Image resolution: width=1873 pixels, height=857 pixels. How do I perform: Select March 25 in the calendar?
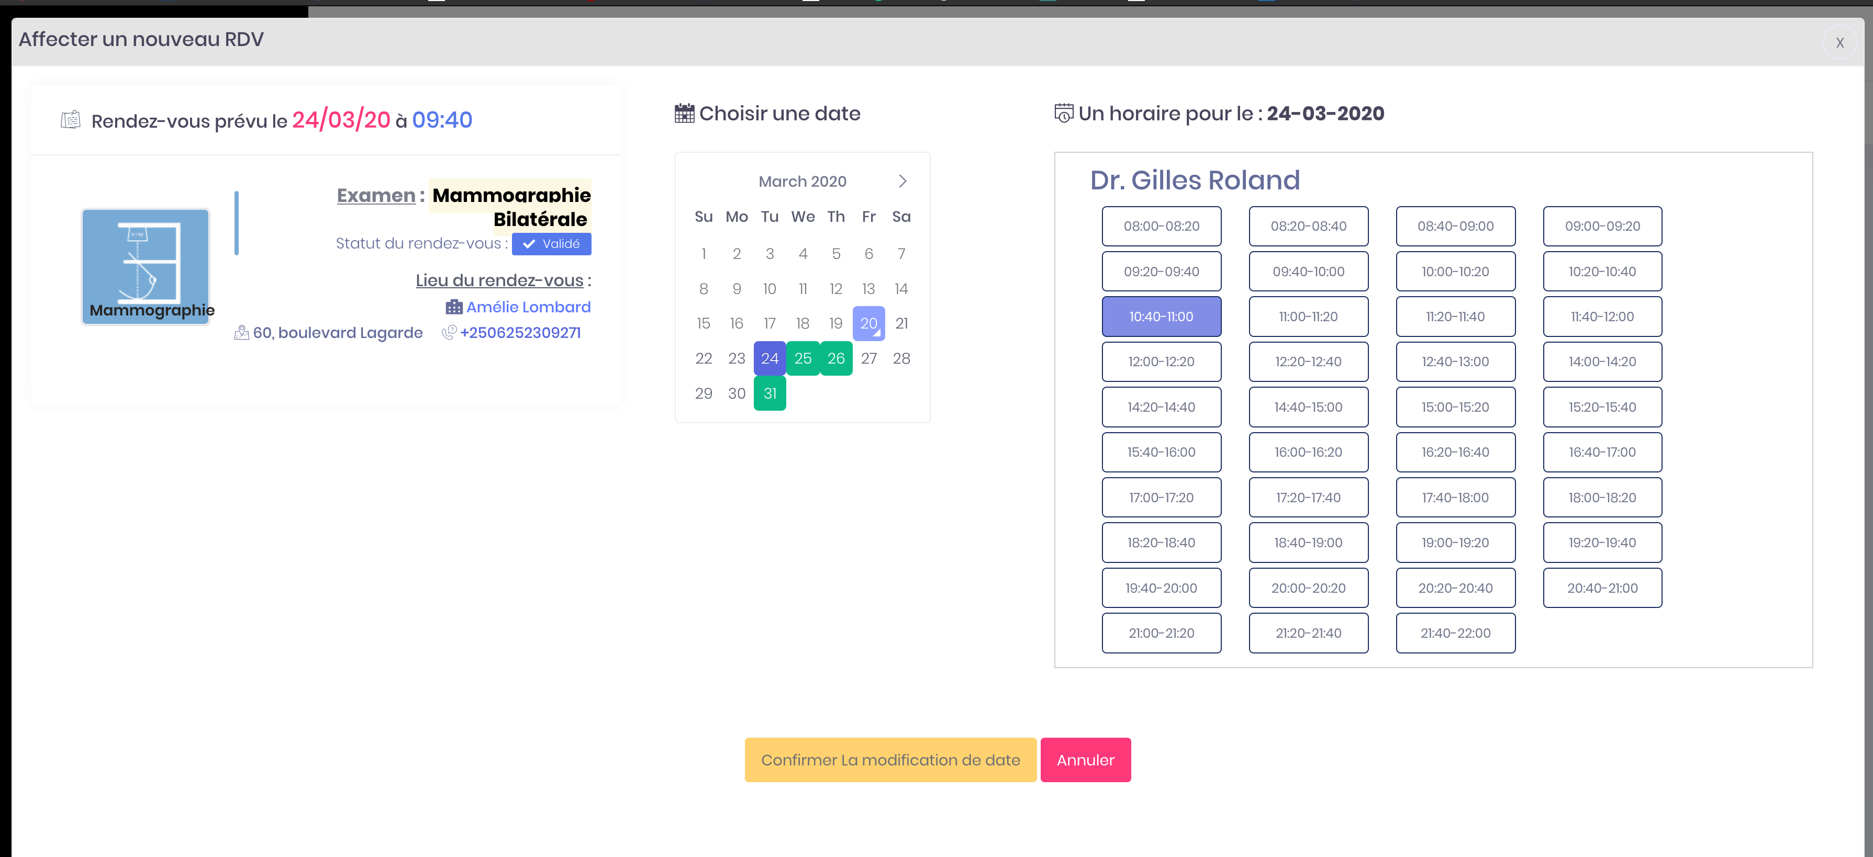click(x=802, y=358)
